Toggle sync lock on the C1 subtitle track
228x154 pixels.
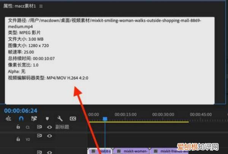39,127
